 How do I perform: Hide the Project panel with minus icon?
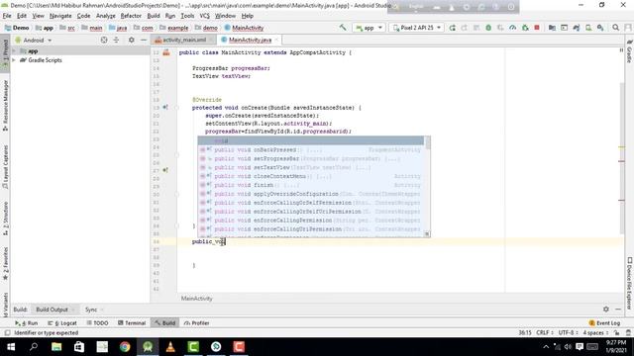144,40
